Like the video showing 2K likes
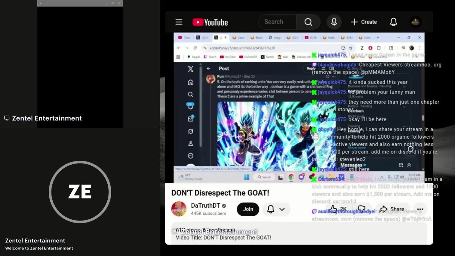The image size is (455, 256). 338,209
